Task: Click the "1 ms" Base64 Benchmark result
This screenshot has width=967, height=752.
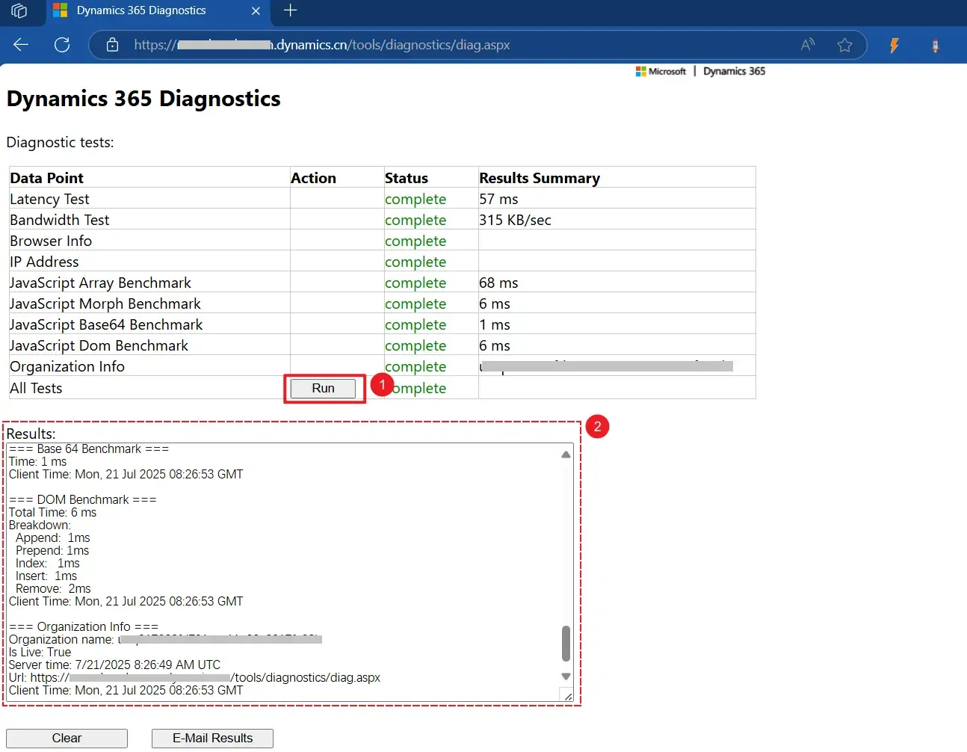Action: click(x=495, y=324)
